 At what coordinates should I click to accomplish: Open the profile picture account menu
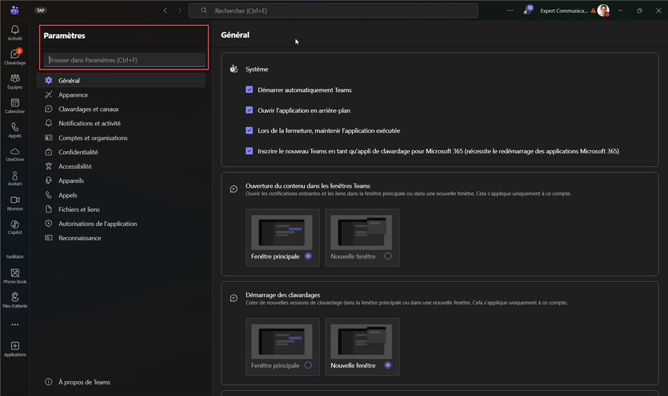pyautogui.click(x=602, y=11)
